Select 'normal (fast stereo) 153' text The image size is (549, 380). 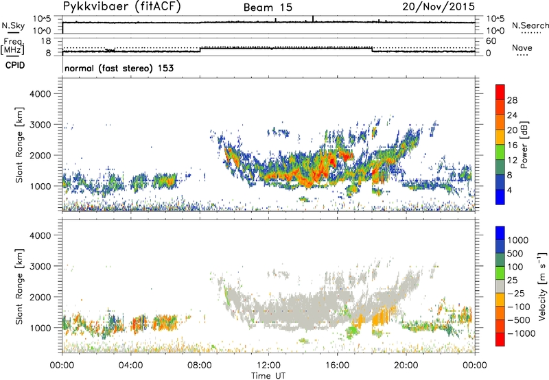(x=119, y=68)
